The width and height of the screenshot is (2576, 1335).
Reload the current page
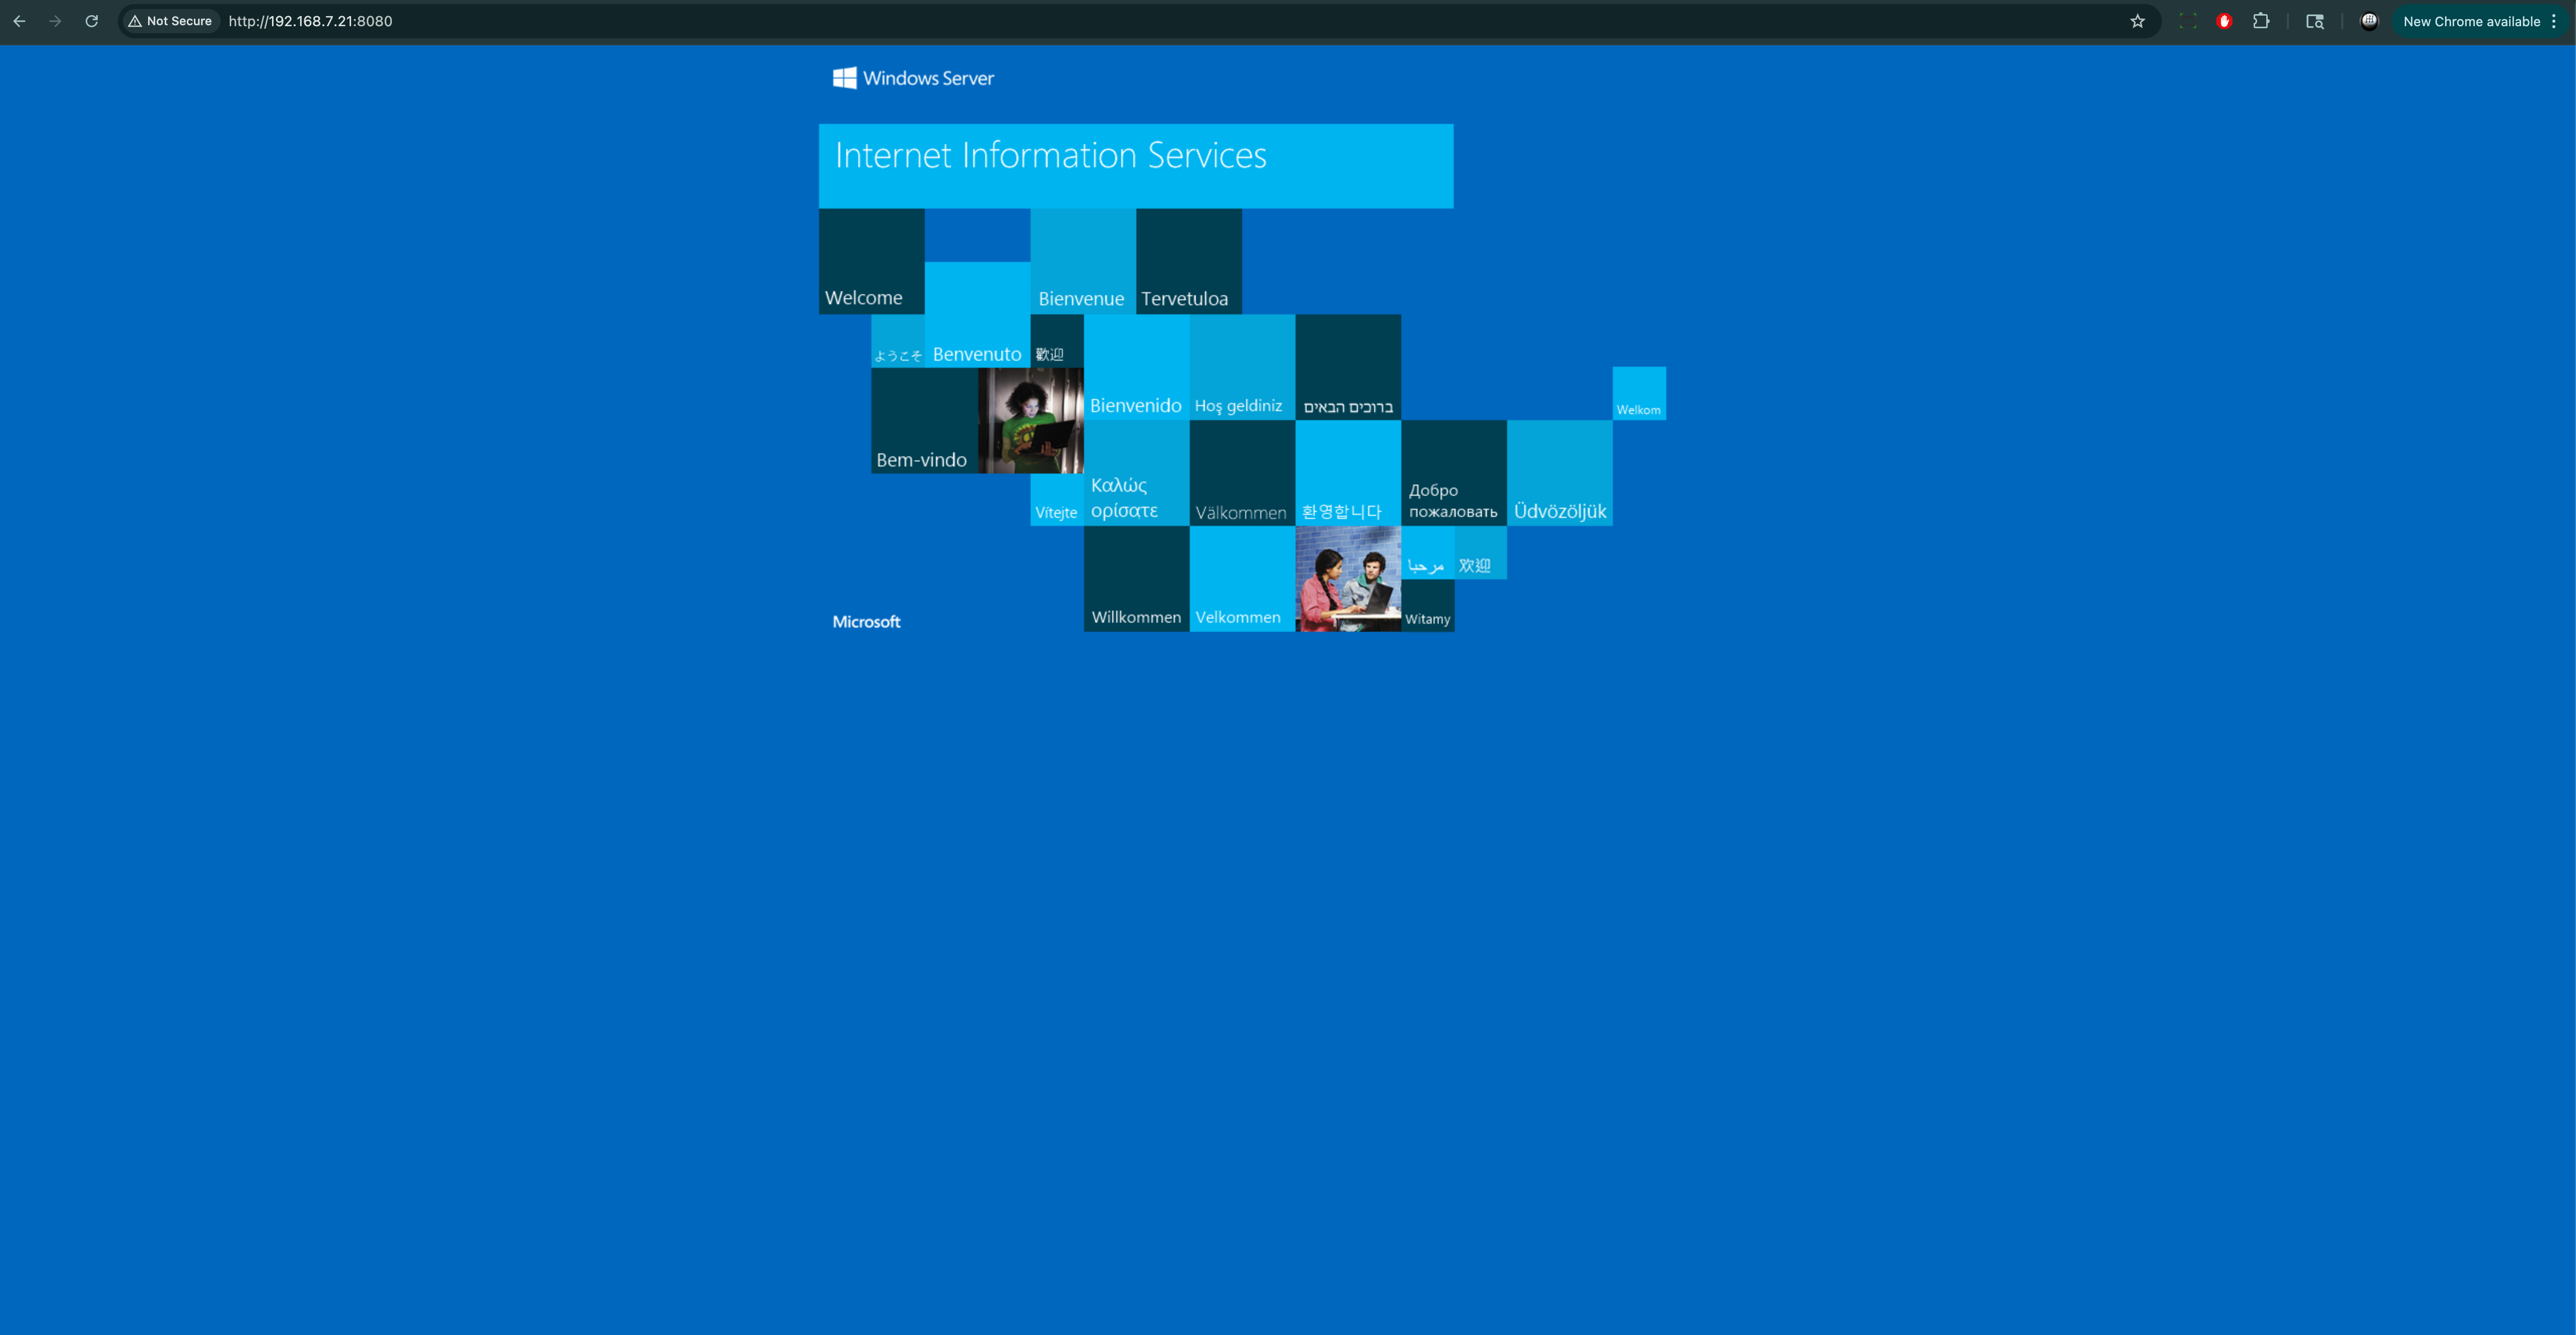pyautogui.click(x=91, y=21)
